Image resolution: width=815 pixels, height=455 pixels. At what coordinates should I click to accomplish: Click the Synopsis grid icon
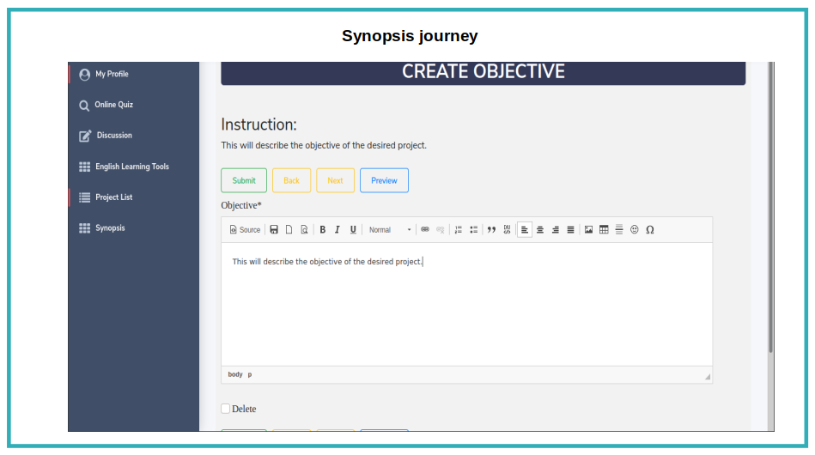click(x=85, y=228)
